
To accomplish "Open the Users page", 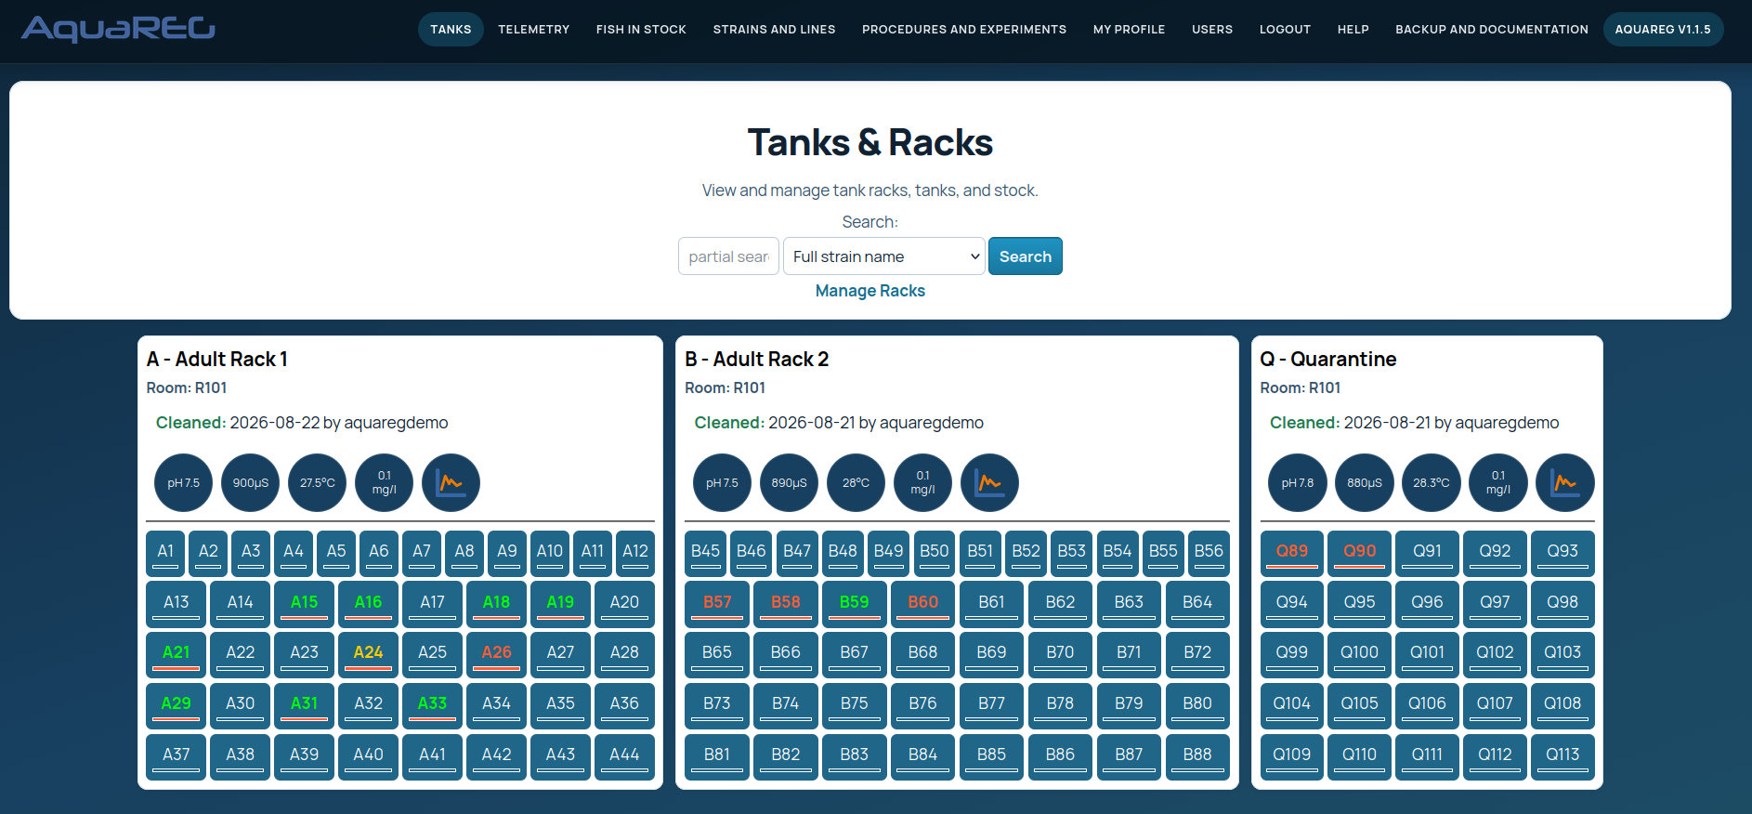I will point(1212,30).
